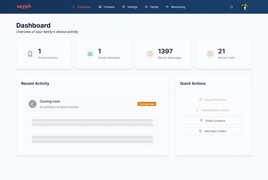Open the Dashboard tab
The width and height of the screenshot is (268, 180).
(81, 7)
